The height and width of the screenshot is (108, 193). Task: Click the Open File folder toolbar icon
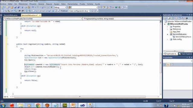pos(12,7)
